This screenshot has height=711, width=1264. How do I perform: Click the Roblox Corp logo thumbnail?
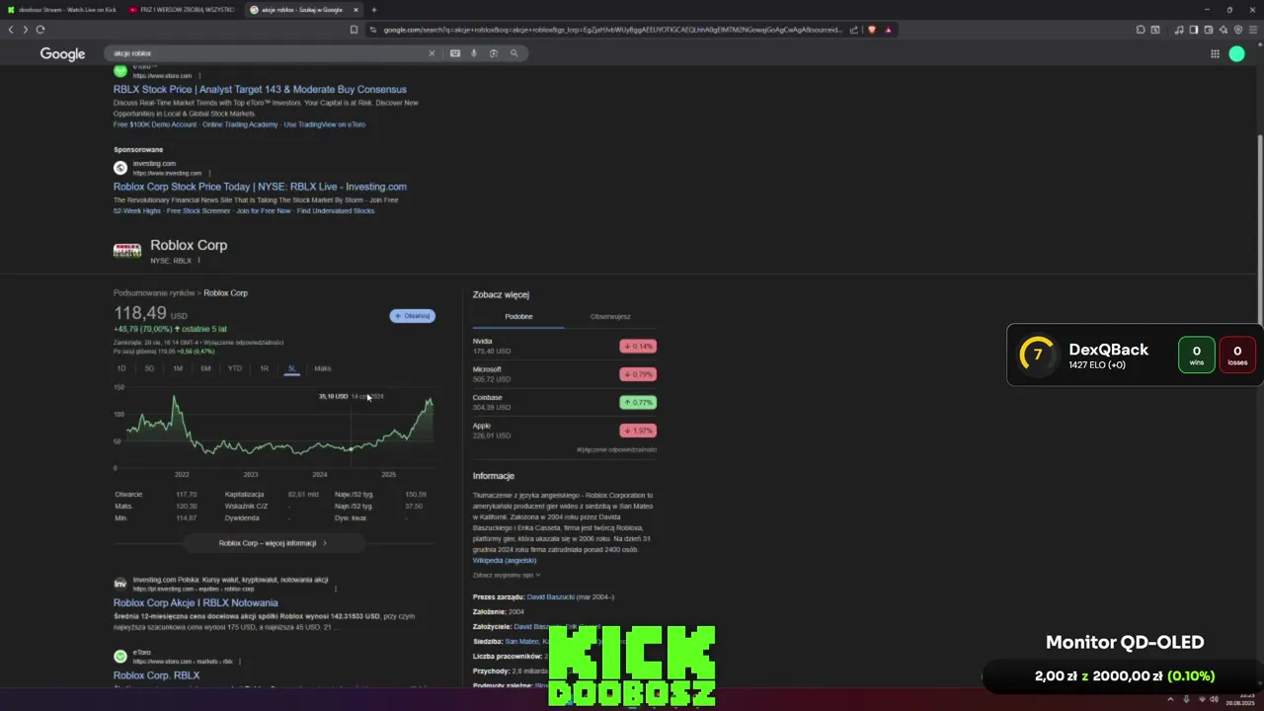pos(127,251)
